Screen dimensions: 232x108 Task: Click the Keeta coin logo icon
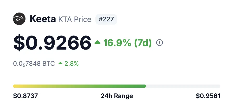(19, 19)
